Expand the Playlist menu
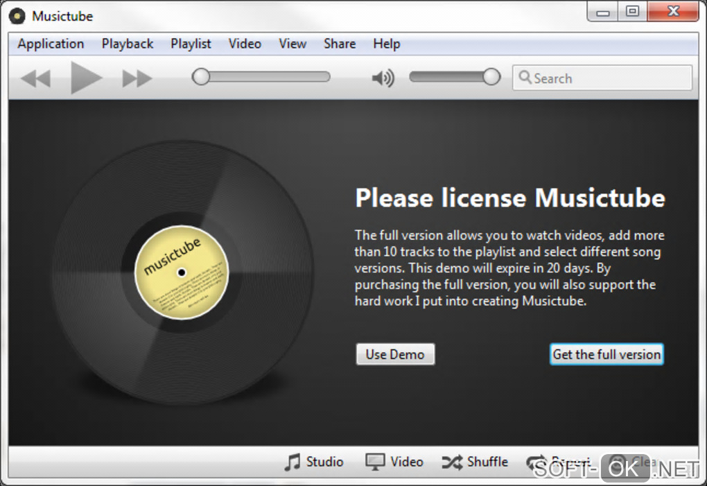Screen dimensions: 707x486 191,44
